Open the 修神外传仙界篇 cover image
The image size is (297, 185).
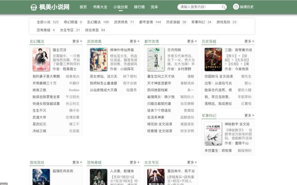pos(98,60)
